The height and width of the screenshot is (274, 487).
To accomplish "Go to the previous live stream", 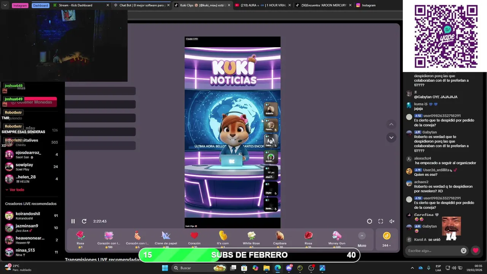I will [391, 124].
